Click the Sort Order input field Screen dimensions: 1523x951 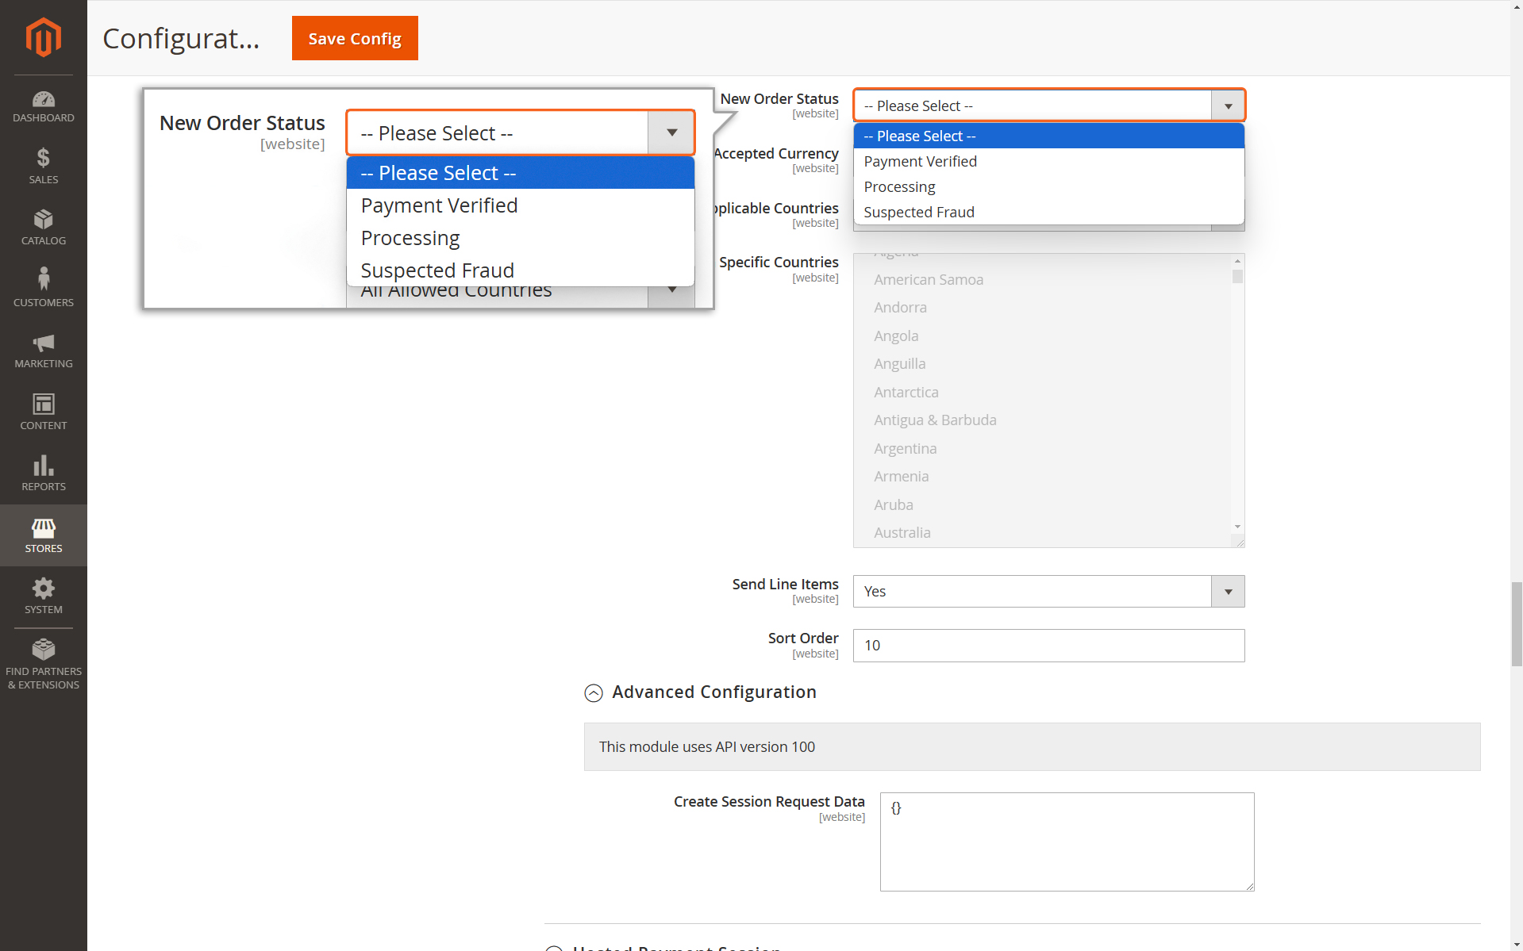pyautogui.click(x=1048, y=646)
